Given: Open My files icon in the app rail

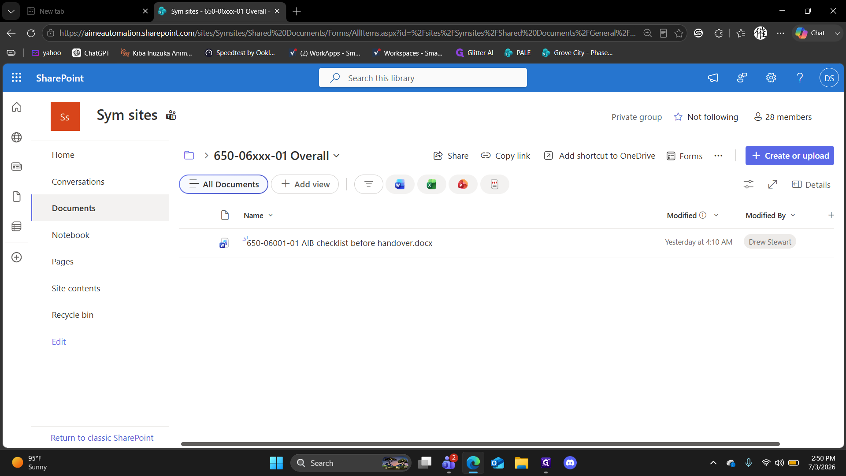Looking at the screenshot, I should tap(17, 197).
